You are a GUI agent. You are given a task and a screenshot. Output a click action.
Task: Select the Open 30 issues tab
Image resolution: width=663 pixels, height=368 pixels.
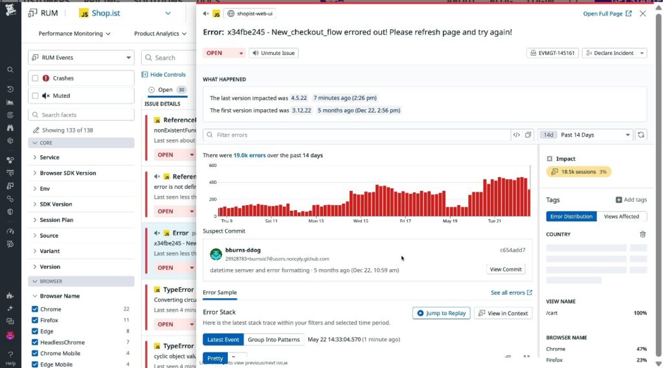[x=168, y=89]
